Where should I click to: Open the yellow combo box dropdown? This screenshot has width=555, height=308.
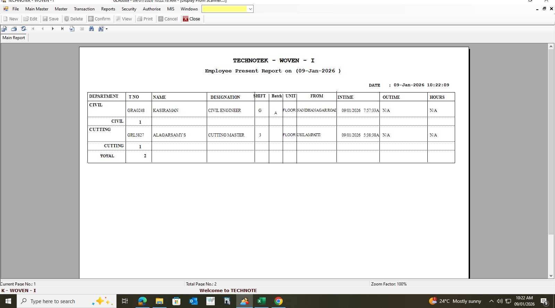250,9
